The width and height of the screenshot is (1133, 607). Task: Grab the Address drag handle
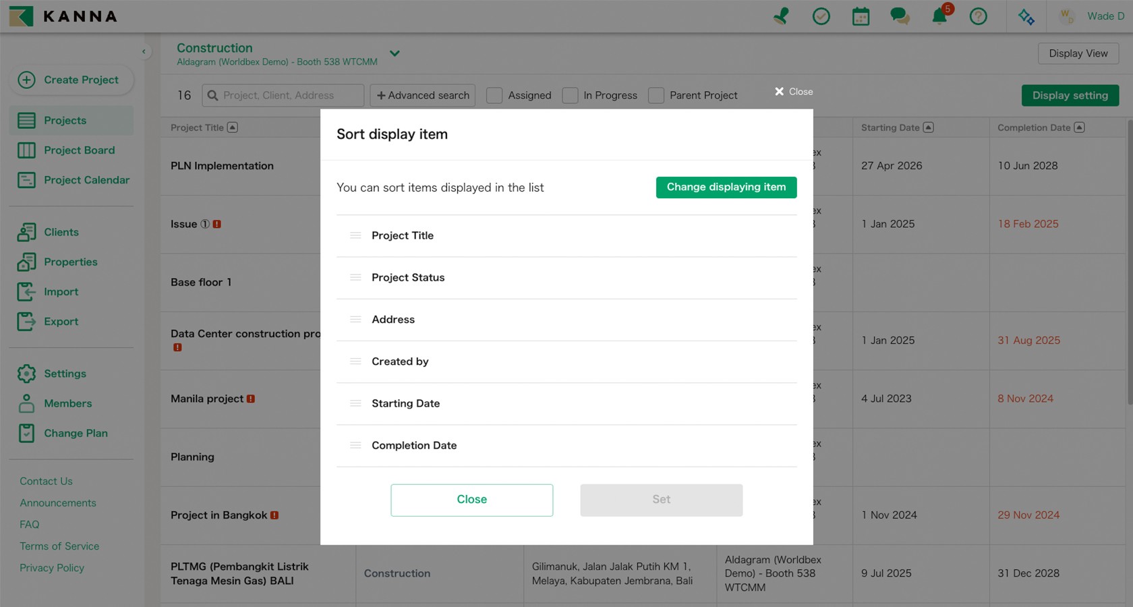pos(355,319)
